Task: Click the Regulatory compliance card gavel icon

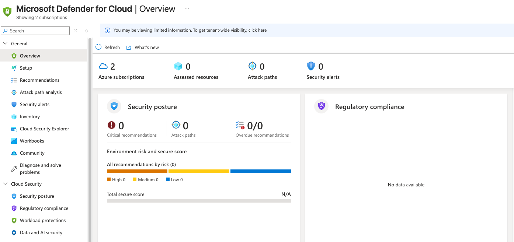Action: point(322,106)
